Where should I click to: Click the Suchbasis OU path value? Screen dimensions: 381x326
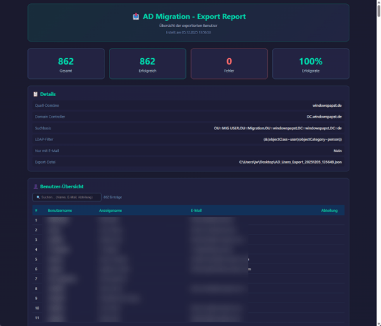(278, 128)
